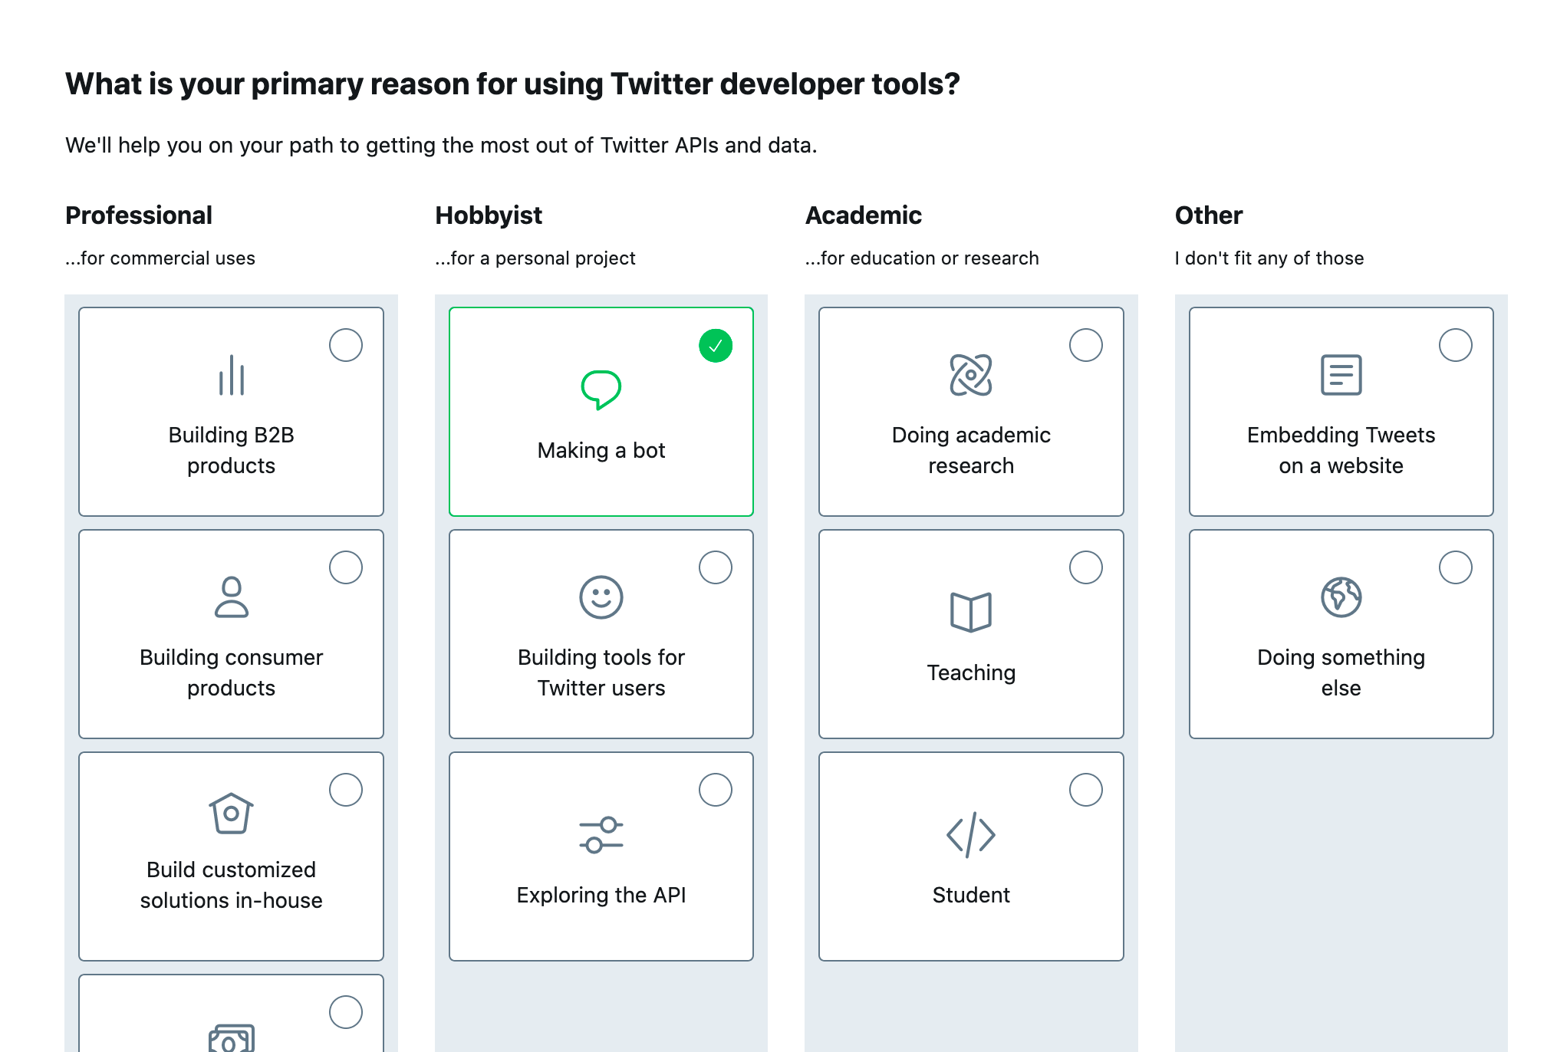
Task: Deselect the green checked Making a bot option
Action: tap(716, 345)
